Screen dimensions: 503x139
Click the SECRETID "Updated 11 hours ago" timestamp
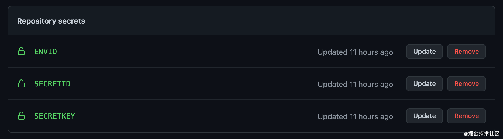(355, 84)
